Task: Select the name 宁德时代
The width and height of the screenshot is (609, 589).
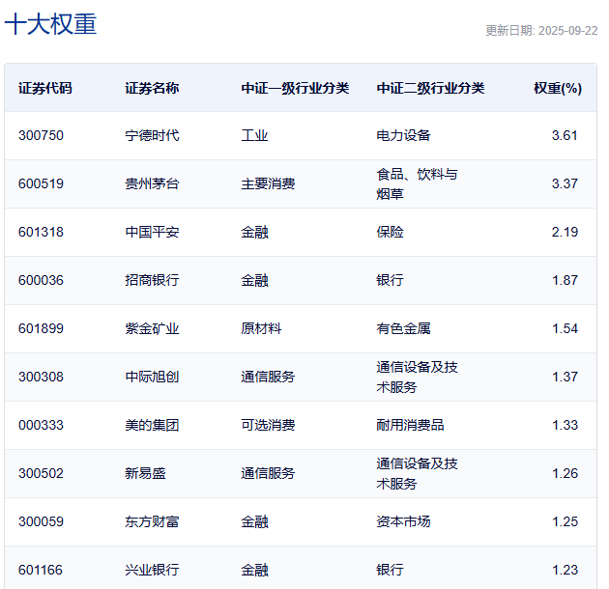Action: coord(152,135)
